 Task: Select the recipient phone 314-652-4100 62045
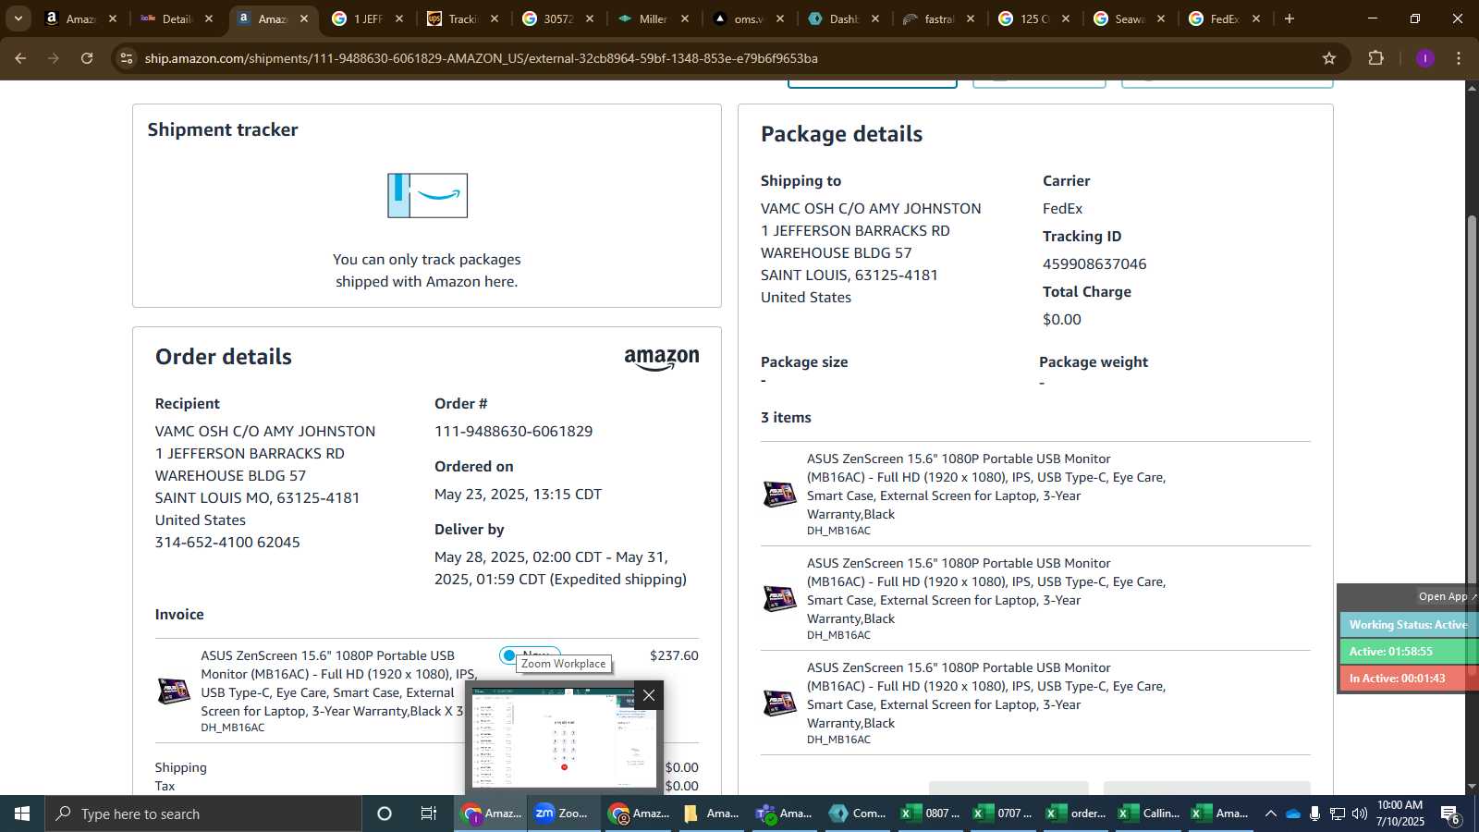click(227, 543)
